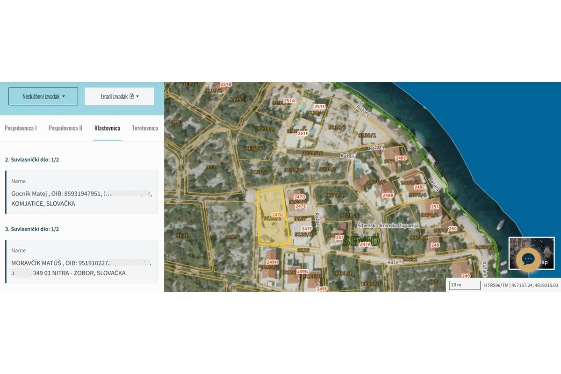The image size is (561, 374).
Task: Select the Gocník Matej owner card
Action: pyautogui.click(x=81, y=192)
